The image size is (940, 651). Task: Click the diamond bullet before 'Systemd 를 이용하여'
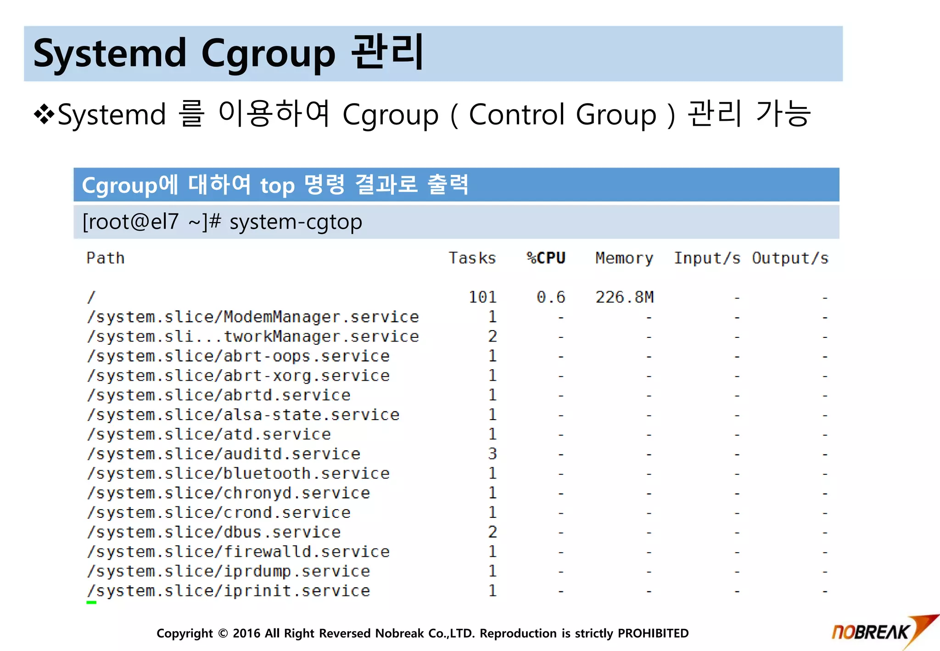click(44, 114)
